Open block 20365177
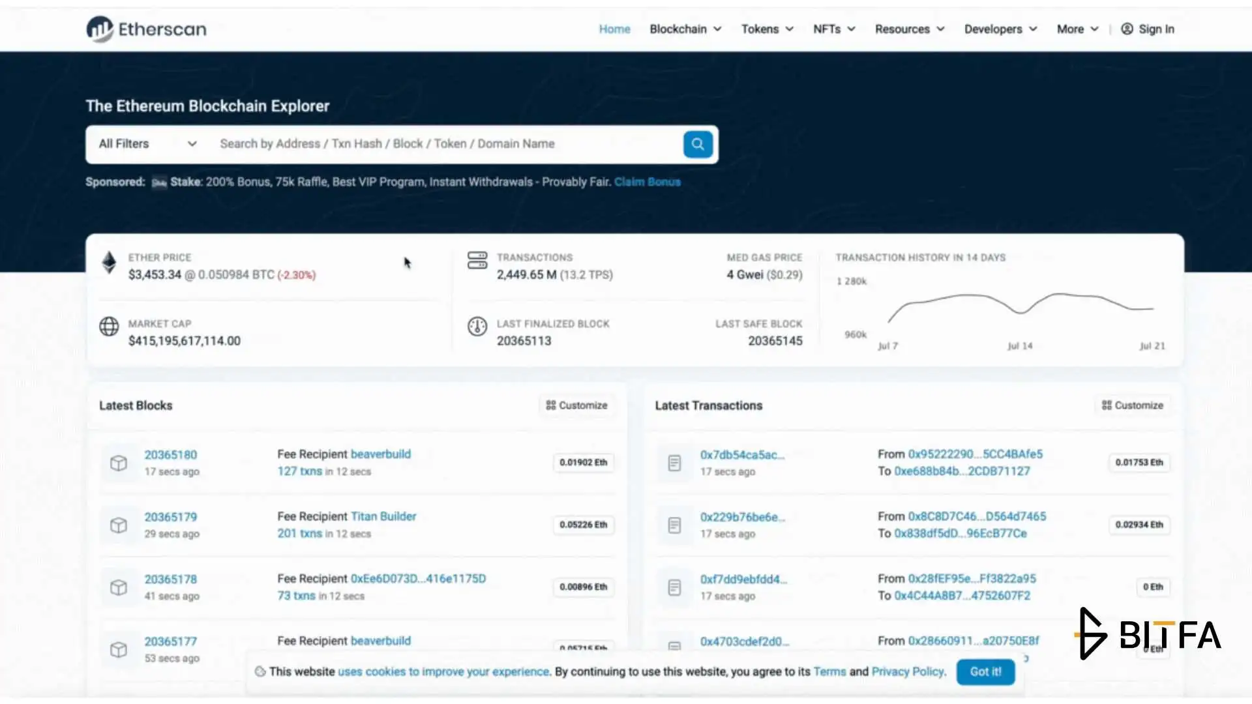This screenshot has width=1252, height=704. click(170, 641)
